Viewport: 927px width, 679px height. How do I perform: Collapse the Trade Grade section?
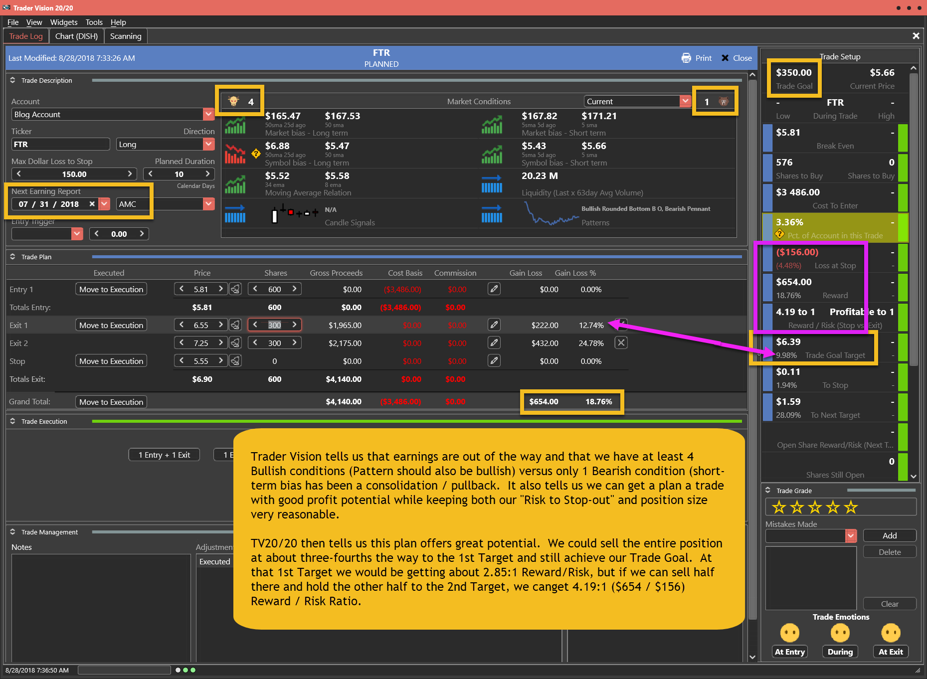767,491
